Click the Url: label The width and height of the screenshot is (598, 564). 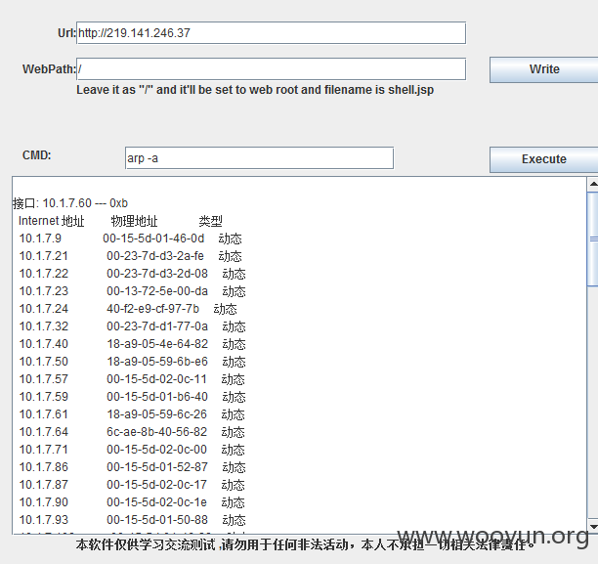click(x=66, y=33)
